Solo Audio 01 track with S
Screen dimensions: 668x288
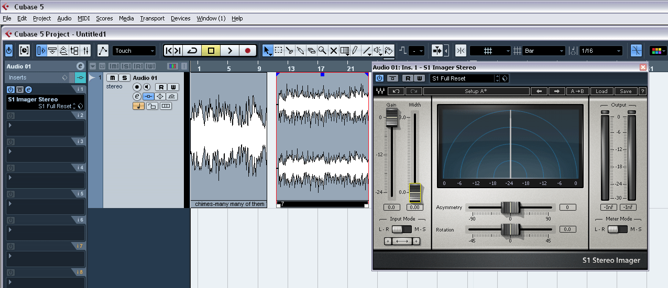(124, 78)
